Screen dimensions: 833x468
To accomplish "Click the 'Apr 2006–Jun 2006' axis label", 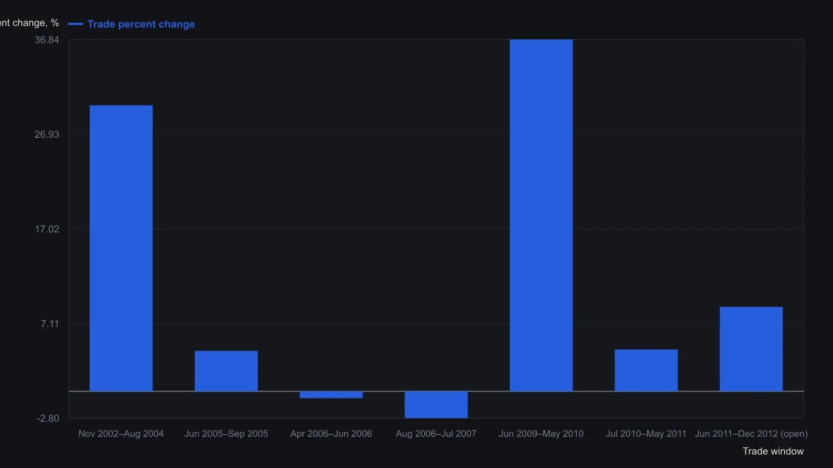I will [331, 434].
